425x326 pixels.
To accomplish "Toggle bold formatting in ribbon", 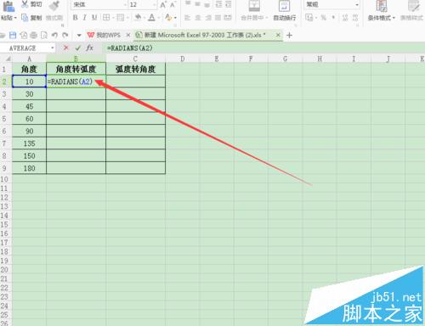I will (75, 18).
